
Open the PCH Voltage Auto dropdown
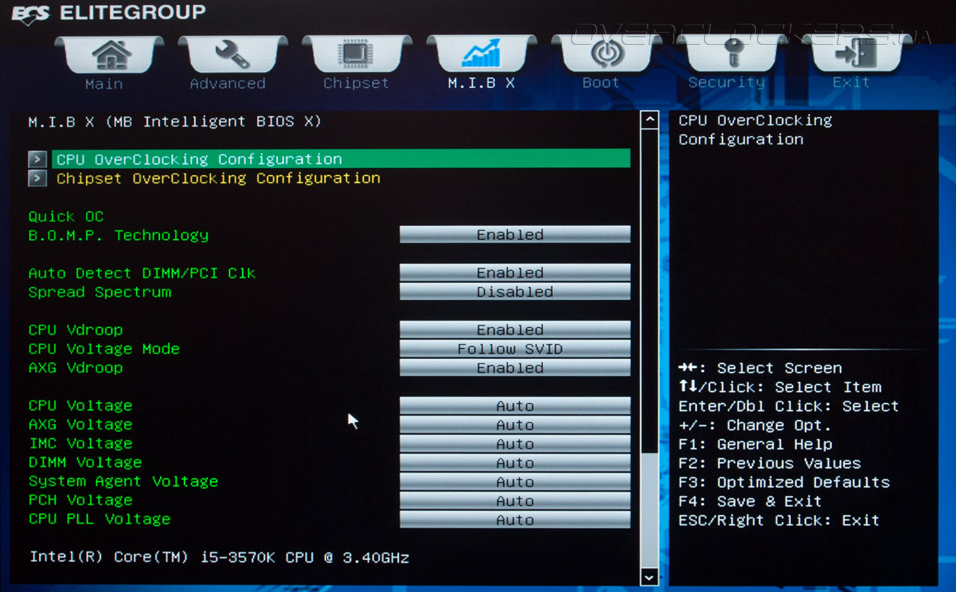pyautogui.click(x=514, y=500)
